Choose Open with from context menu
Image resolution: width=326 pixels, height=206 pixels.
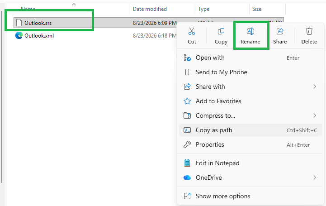point(250,57)
